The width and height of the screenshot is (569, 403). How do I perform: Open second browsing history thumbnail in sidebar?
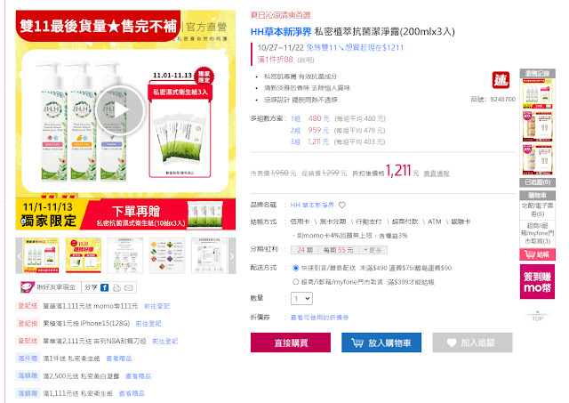tap(537, 126)
